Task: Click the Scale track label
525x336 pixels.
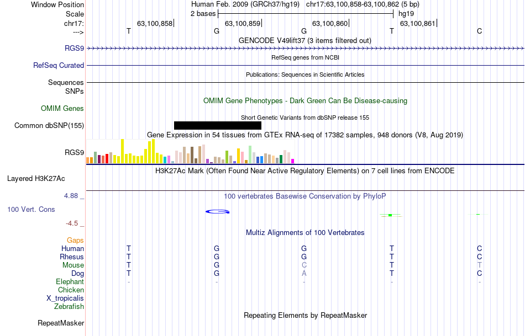Action: (x=75, y=14)
